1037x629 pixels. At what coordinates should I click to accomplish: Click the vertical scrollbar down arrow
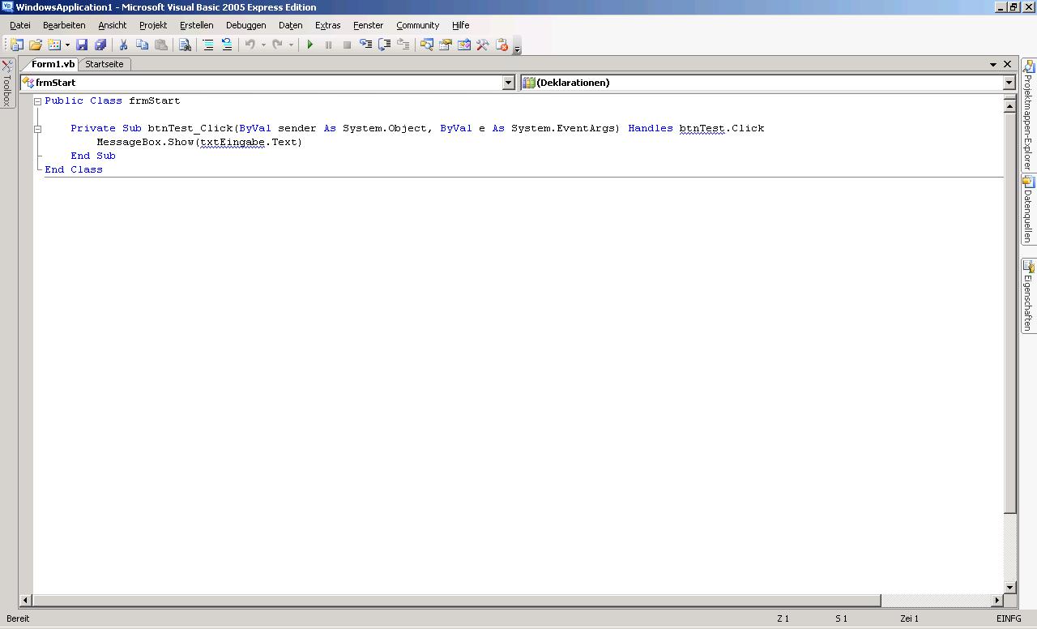1010,588
